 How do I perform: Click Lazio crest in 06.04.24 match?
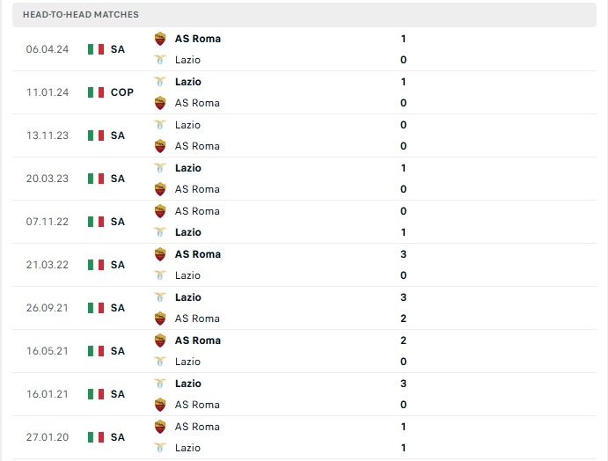point(160,60)
